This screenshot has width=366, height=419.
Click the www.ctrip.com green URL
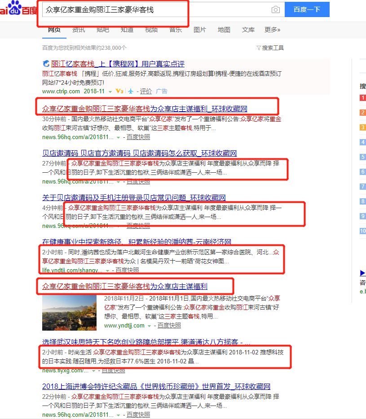pyautogui.click(x=61, y=92)
